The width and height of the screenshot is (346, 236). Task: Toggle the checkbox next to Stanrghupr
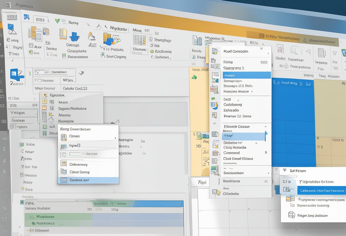(x=153, y=40)
